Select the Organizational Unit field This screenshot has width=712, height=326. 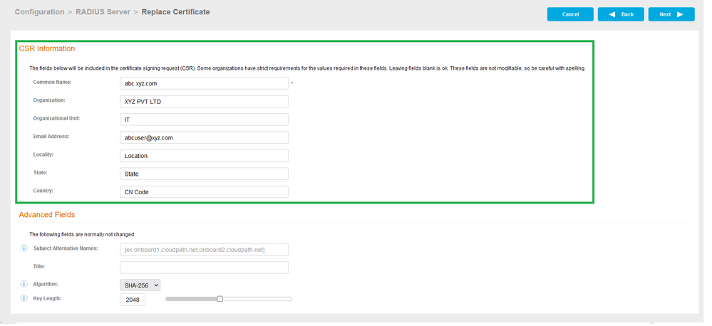[204, 120]
